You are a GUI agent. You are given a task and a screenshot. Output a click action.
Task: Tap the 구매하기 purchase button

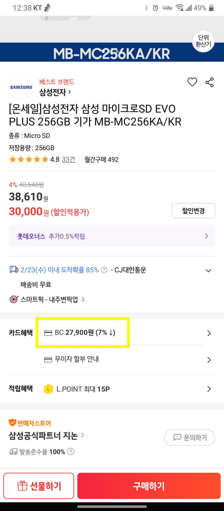coord(149,486)
